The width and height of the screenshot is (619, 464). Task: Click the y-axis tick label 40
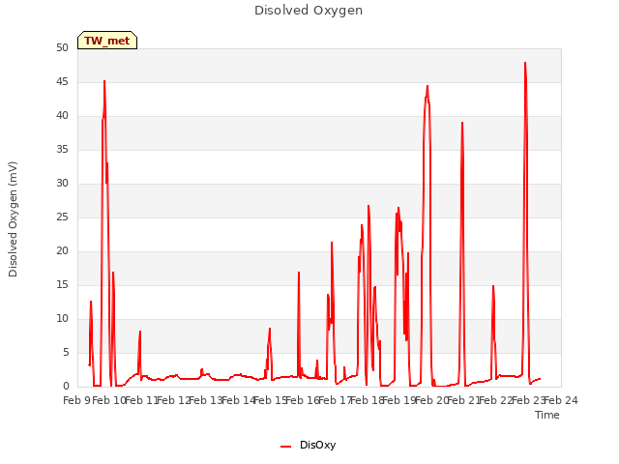tap(62, 116)
